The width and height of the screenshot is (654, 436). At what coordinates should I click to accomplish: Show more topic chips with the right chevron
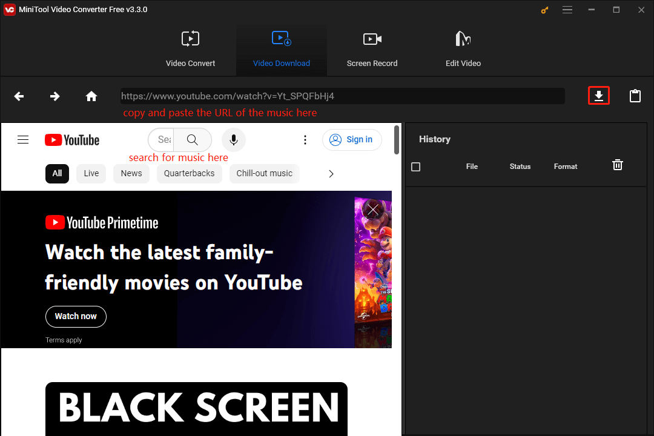coord(331,174)
